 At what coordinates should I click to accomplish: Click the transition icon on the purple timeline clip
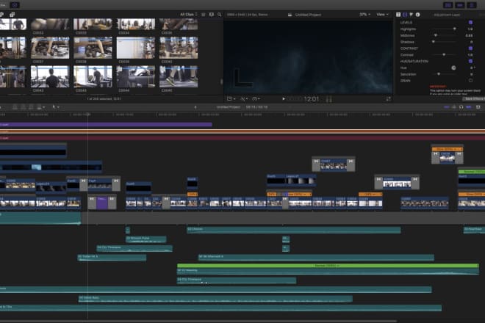92,199
